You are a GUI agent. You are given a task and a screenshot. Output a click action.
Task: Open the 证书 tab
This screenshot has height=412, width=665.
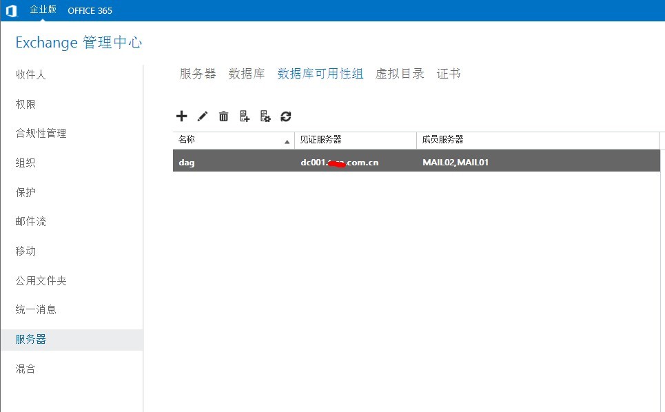pyautogui.click(x=449, y=74)
